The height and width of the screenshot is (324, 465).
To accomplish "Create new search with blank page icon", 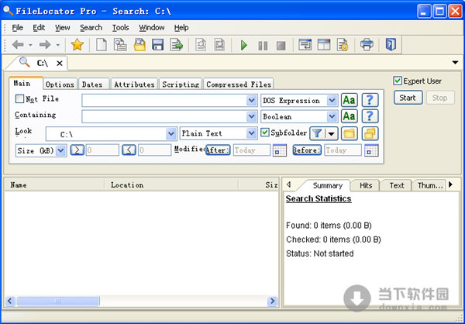I will [102, 45].
